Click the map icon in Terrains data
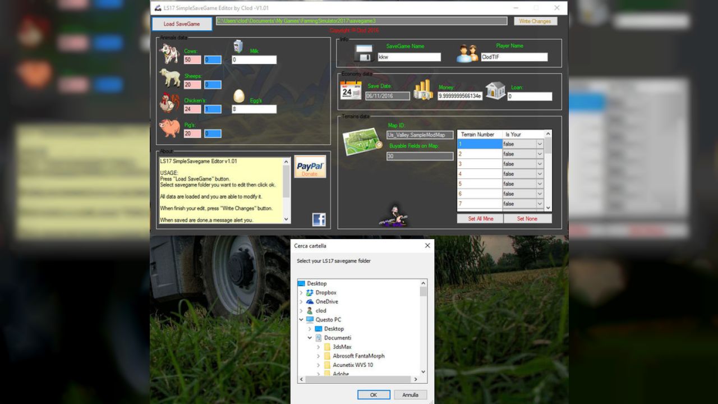Screen dimensions: 718x404 pos(362,143)
